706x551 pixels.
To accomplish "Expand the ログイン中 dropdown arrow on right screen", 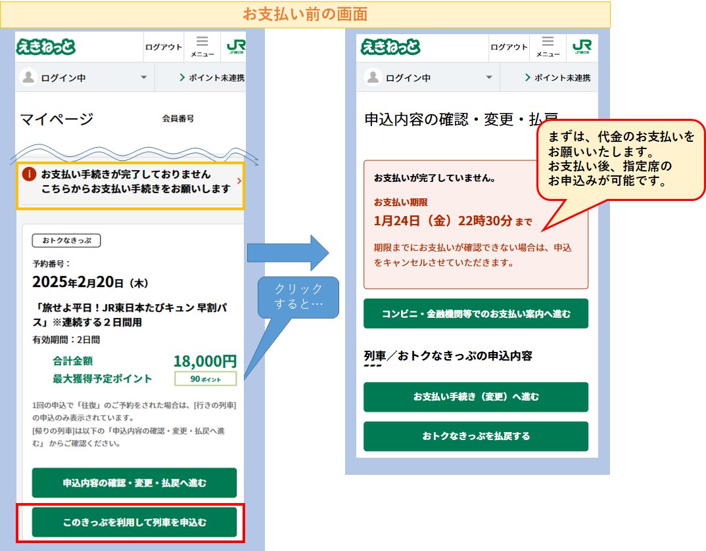I will tap(488, 77).
